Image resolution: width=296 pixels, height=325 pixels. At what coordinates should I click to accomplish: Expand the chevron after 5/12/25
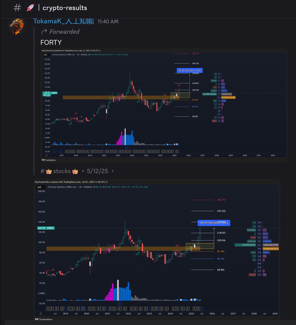pos(113,171)
